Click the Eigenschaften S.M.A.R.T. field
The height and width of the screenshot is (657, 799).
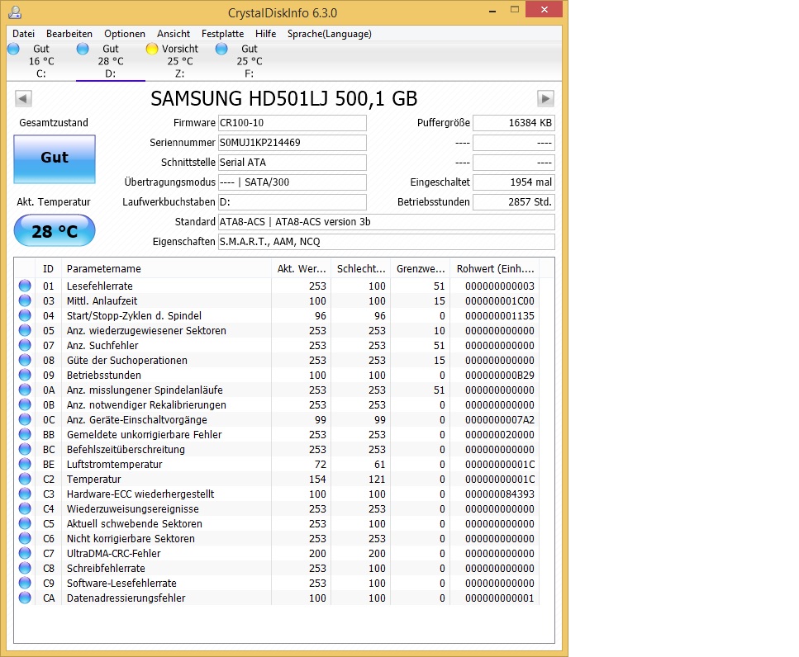click(386, 242)
